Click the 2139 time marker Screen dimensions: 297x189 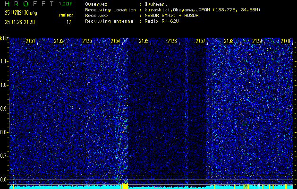(x=257, y=41)
